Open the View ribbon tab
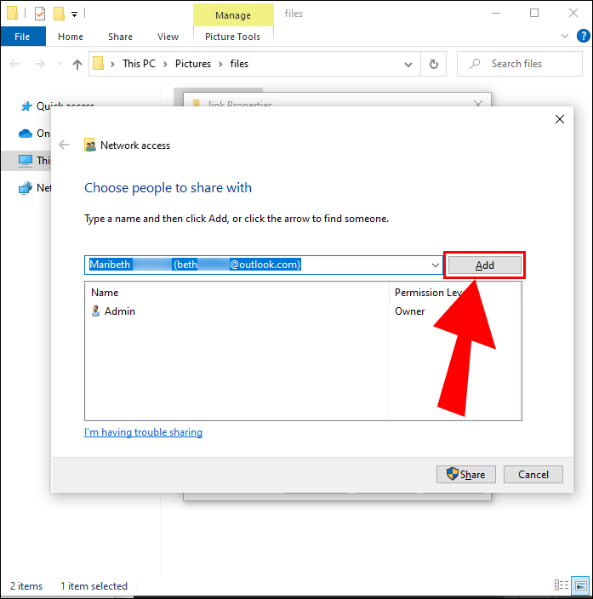This screenshot has width=593, height=599. coord(168,37)
